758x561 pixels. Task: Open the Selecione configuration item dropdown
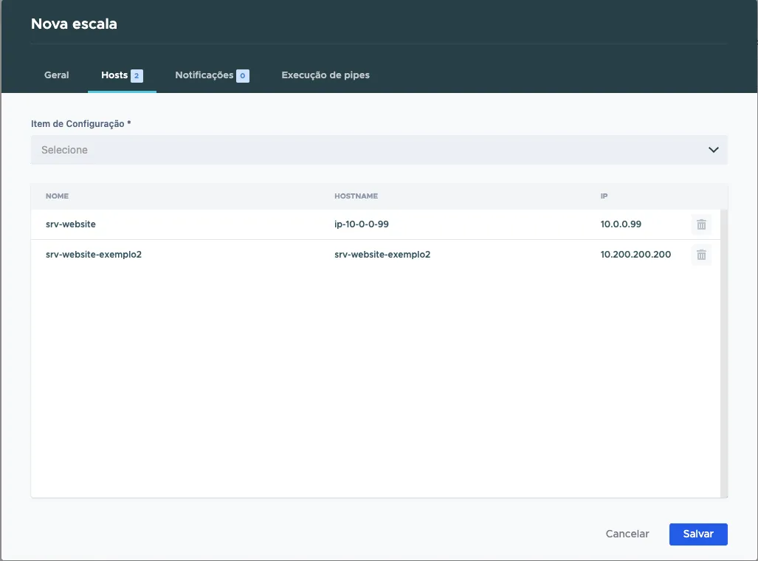tap(379, 150)
